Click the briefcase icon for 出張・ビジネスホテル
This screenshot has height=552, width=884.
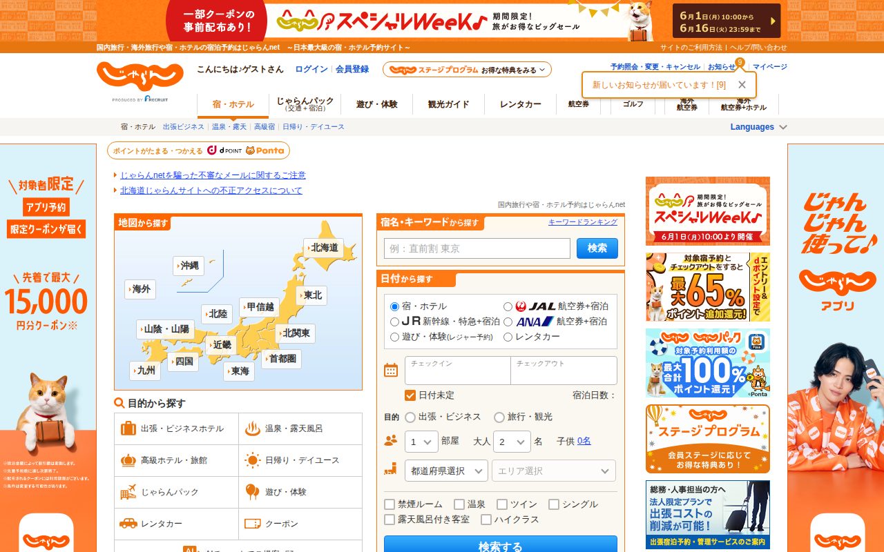pyautogui.click(x=128, y=428)
